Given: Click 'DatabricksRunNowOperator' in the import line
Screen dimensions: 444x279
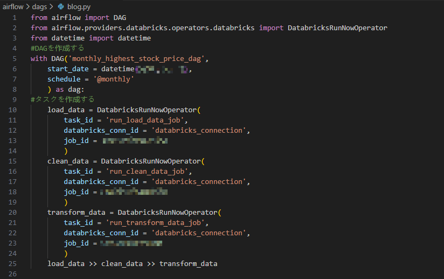Looking at the screenshot, I should click(337, 28).
